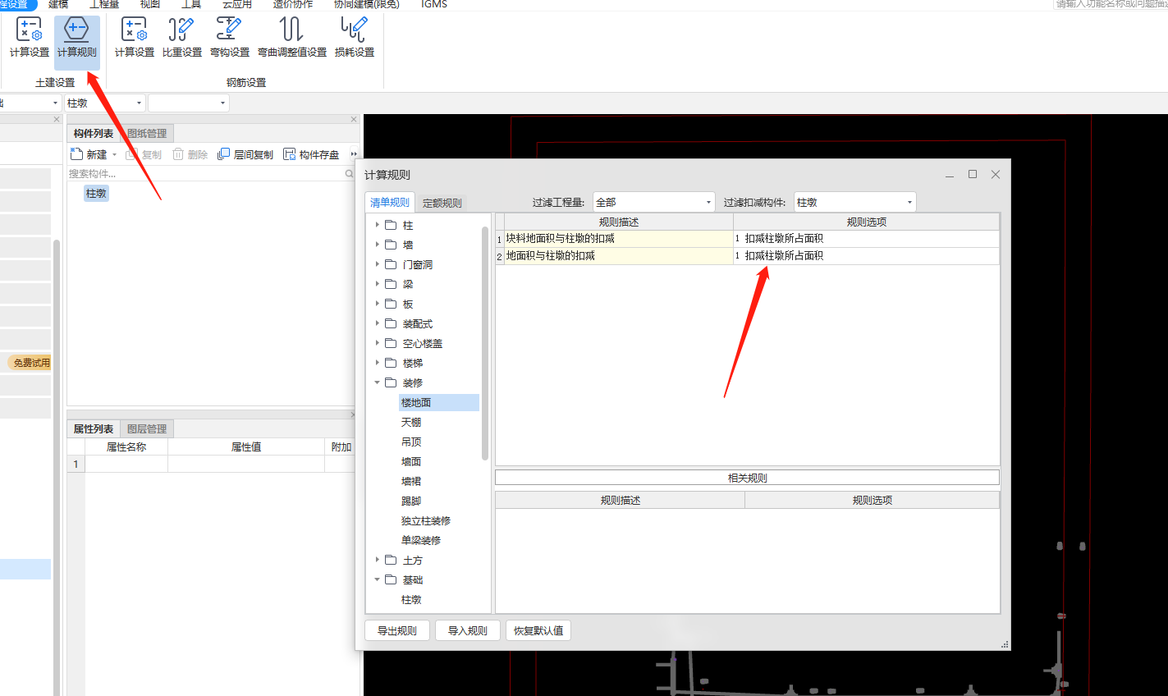
Task: Expand the 空心楼盖 folder
Action: [x=378, y=343]
